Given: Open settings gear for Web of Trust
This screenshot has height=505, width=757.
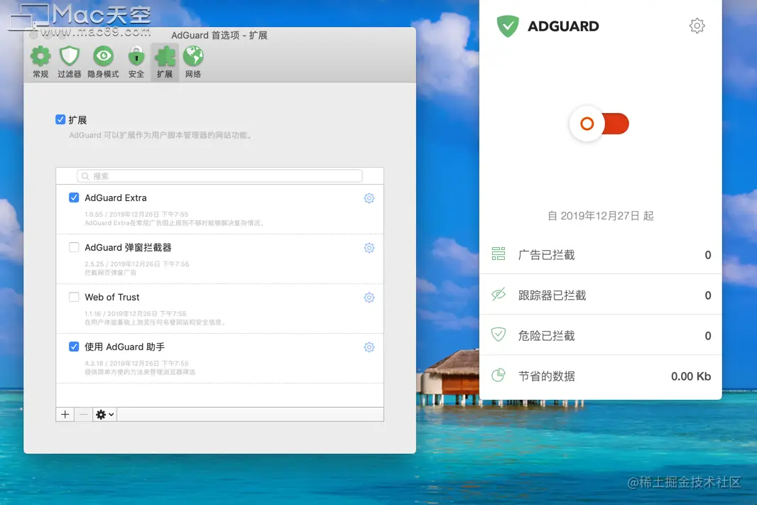Looking at the screenshot, I should [369, 298].
